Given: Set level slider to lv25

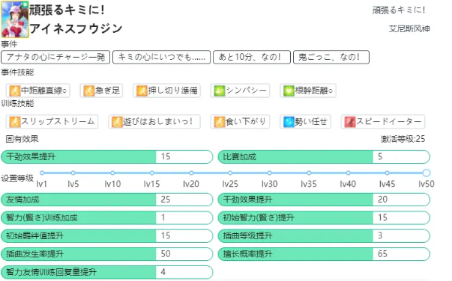Looking at the screenshot, I should tap(230, 173).
